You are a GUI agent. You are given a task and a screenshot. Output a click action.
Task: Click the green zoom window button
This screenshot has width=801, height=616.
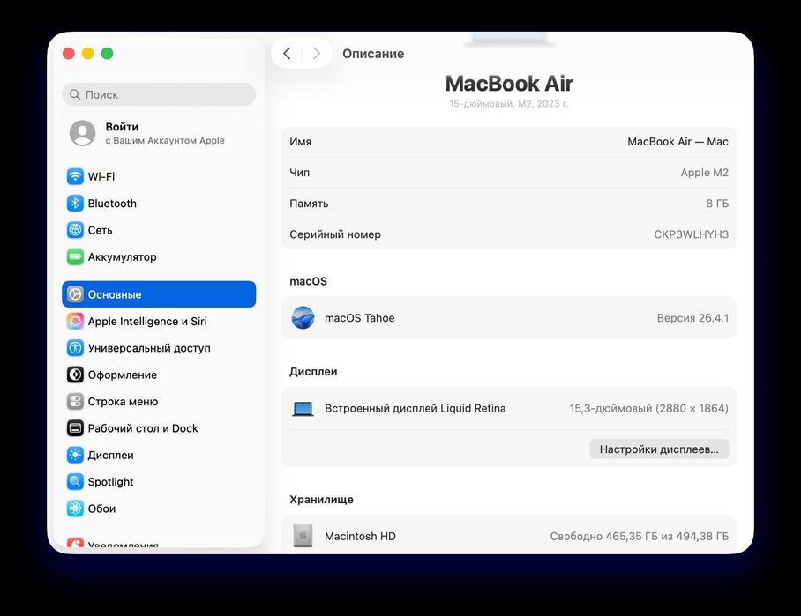[x=108, y=53]
